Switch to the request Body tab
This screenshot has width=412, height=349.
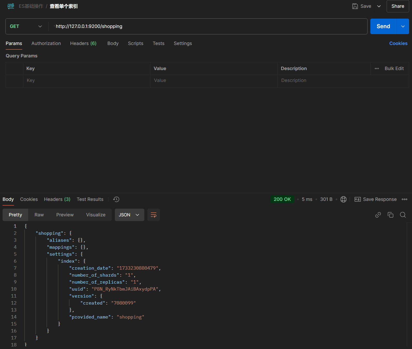(x=113, y=43)
